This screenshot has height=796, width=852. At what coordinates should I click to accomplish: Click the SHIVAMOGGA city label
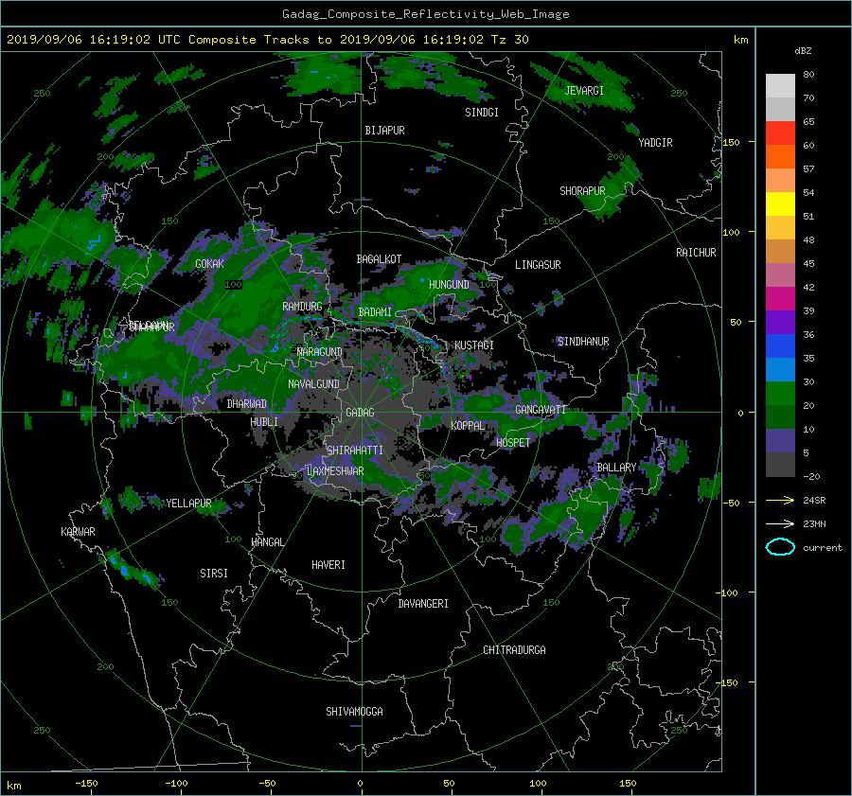(x=354, y=712)
